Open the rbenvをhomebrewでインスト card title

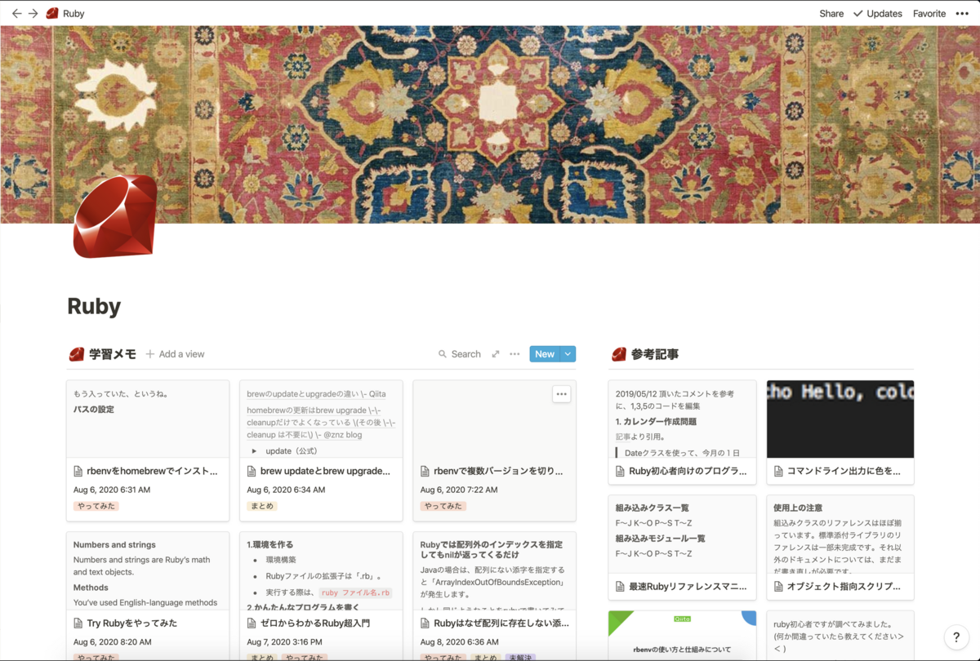[x=153, y=471]
